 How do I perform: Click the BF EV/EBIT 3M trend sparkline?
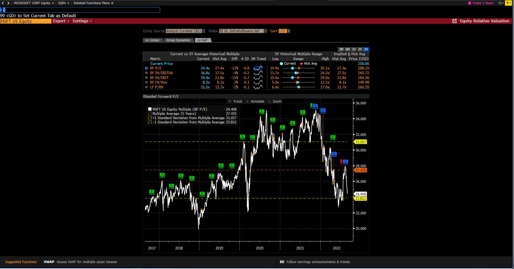[x=258, y=78]
